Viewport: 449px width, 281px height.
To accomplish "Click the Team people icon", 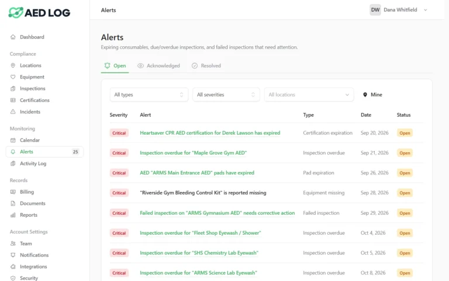I will (x=13, y=244).
